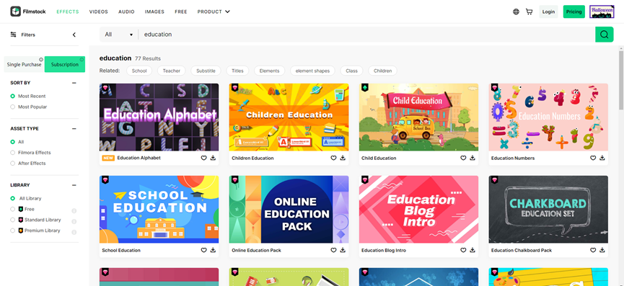
Task: Open the Chalkboard Education Set thumbnail
Action: click(x=548, y=210)
